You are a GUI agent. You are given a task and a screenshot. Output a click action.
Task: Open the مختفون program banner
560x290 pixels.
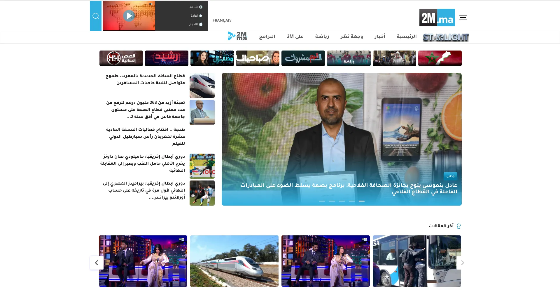click(x=212, y=58)
